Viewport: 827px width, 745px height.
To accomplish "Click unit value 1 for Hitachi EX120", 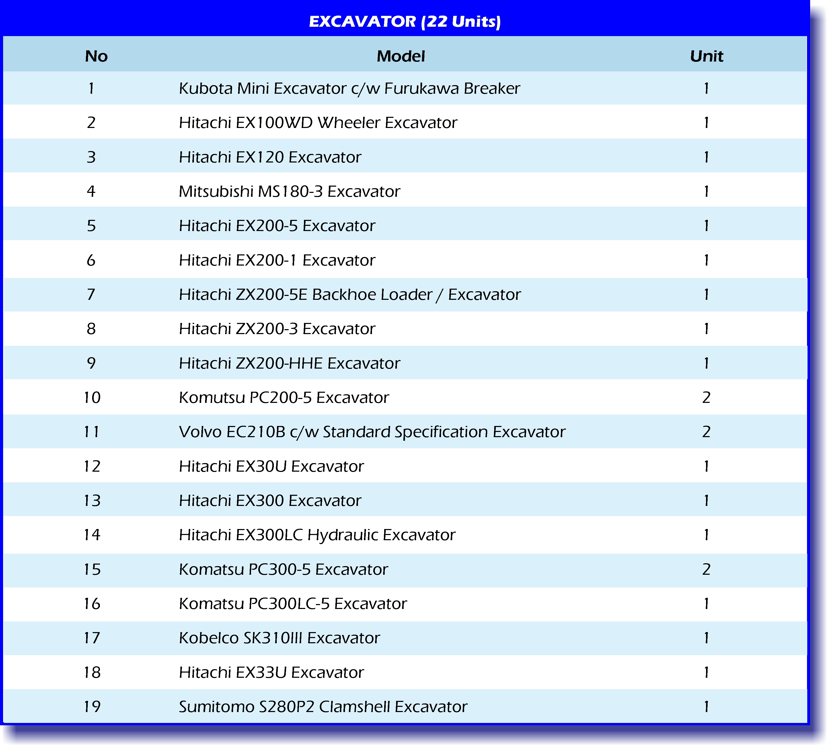I will click(707, 157).
